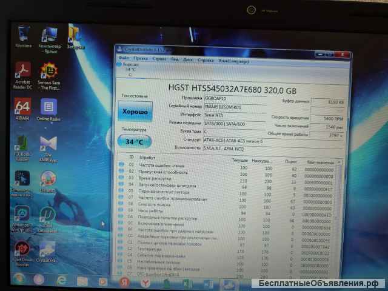388x291 pixels.
Task: Select row Время раскрутки
Action: (x=226, y=180)
